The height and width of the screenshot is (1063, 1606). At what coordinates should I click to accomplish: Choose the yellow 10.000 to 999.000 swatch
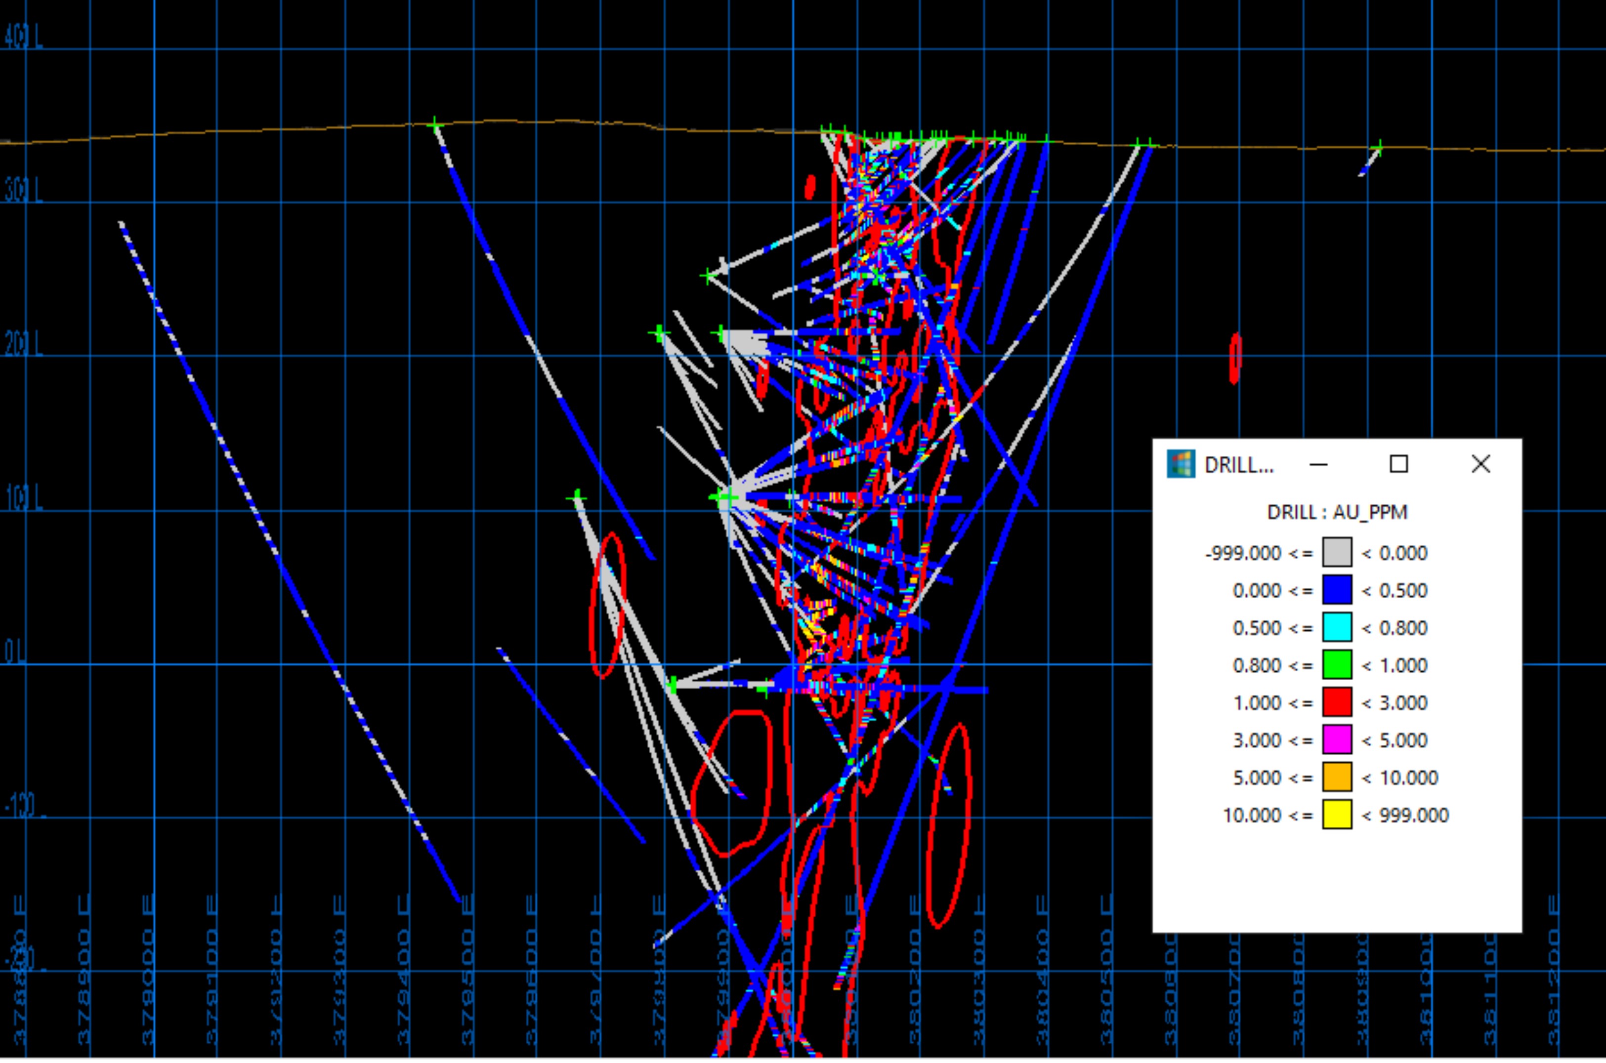pos(1337,814)
